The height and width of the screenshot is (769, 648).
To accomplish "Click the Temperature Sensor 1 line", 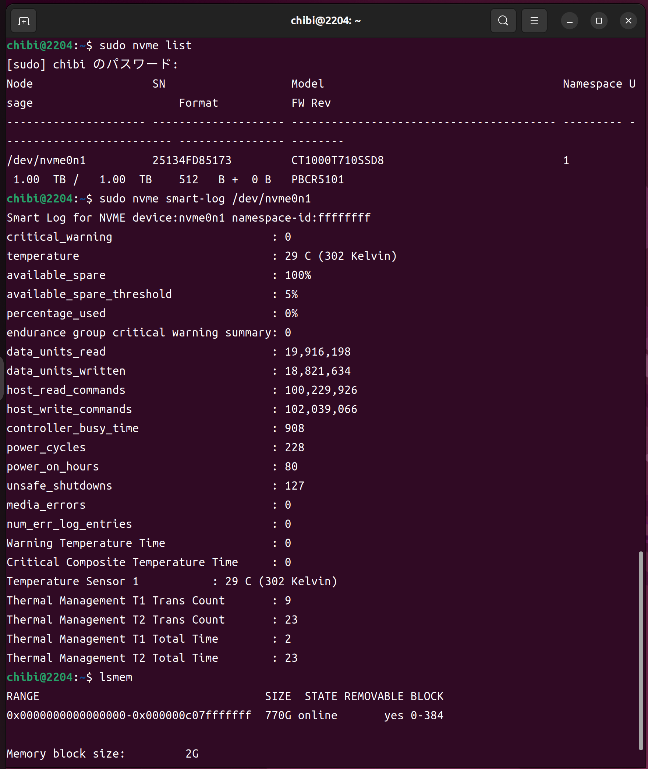I will (171, 581).
